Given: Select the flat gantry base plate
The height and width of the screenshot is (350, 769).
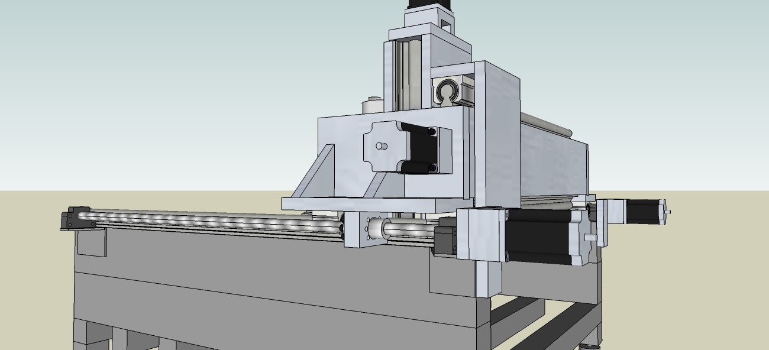Looking at the screenshot, I should tap(367, 203).
